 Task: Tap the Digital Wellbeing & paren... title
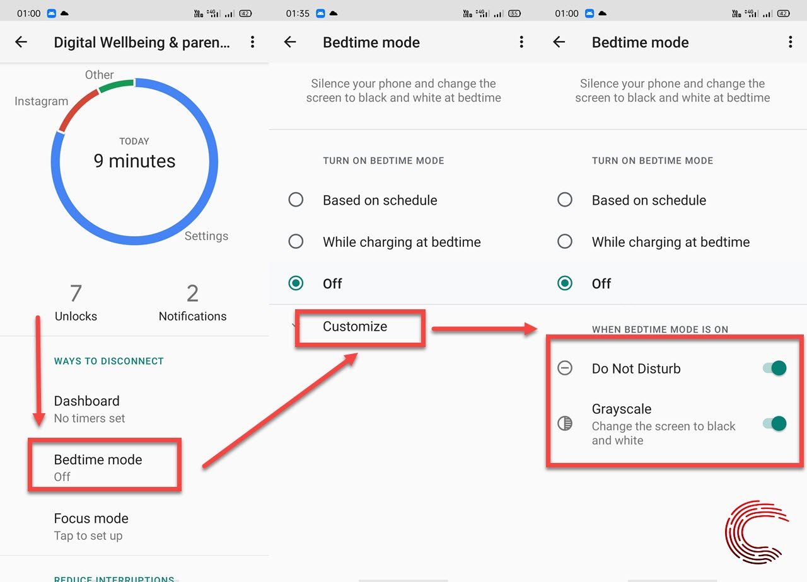pos(142,42)
